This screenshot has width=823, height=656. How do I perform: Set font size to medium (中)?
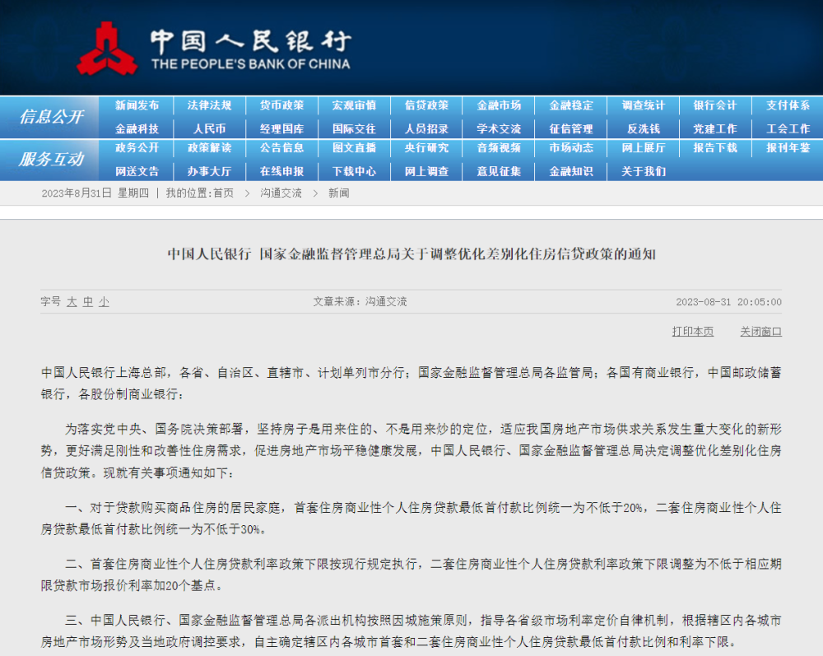(88, 302)
